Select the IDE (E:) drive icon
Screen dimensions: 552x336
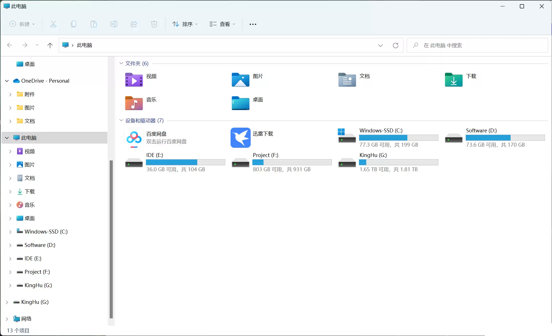point(134,163)
